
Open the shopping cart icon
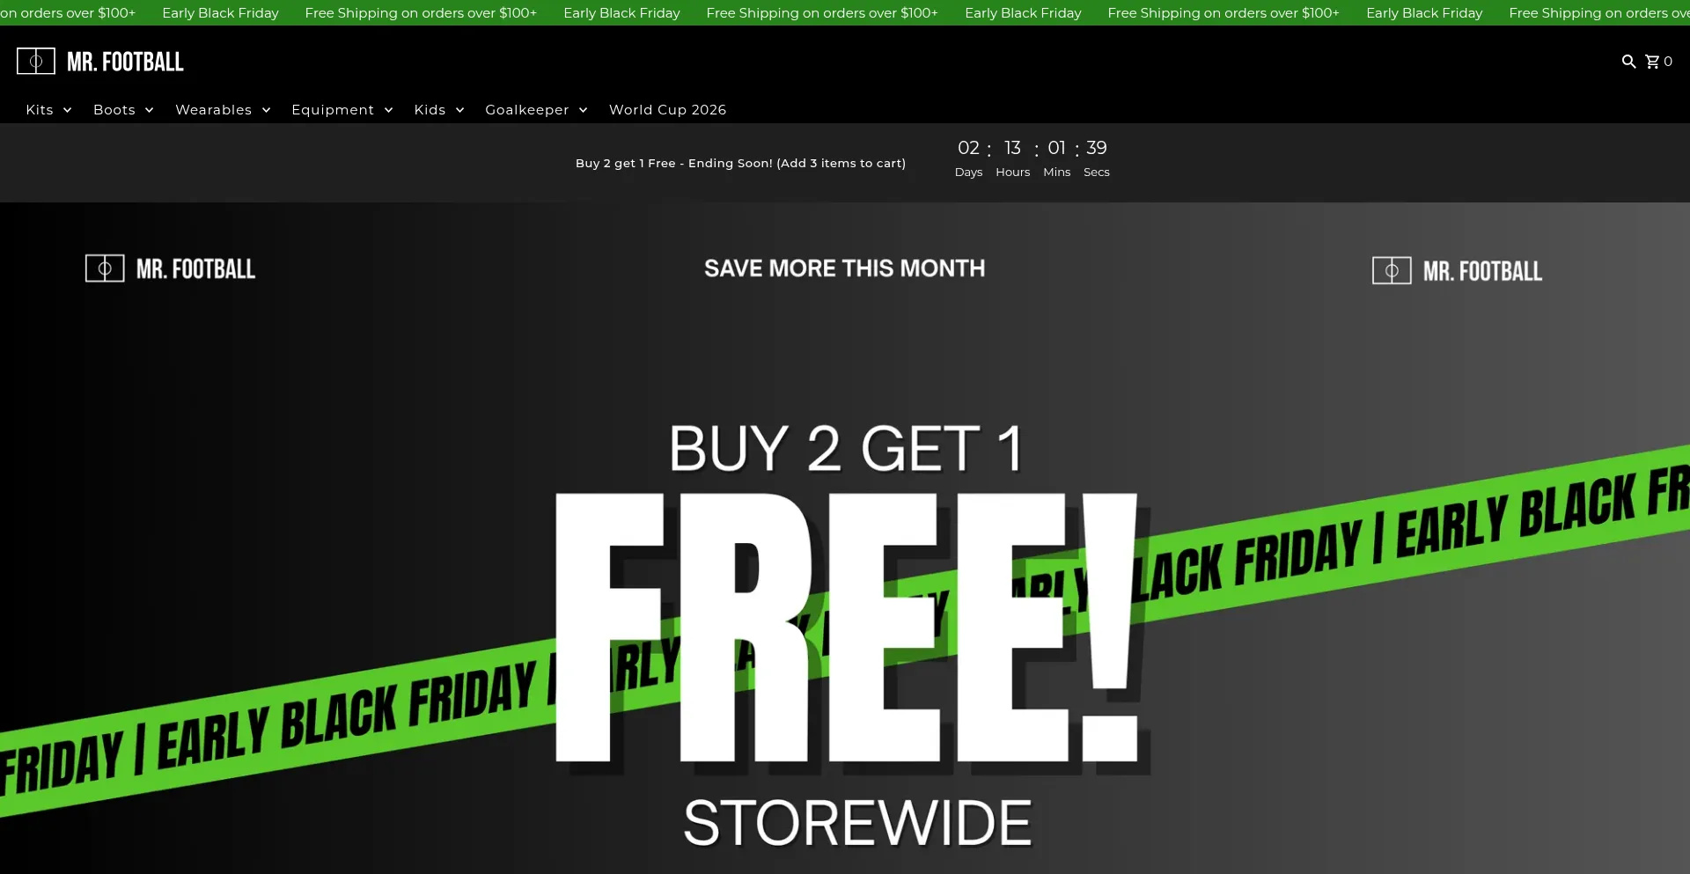coord(1652,62)
